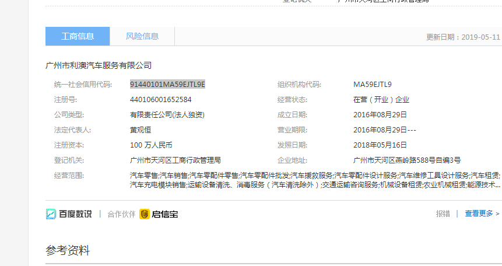Click the 启信宝 shield logo icon

(x=145, y=214)
